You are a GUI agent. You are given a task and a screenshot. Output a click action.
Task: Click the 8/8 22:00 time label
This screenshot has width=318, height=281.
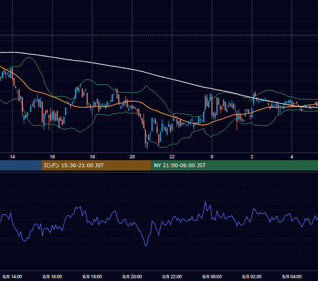(x=172, y=276)
